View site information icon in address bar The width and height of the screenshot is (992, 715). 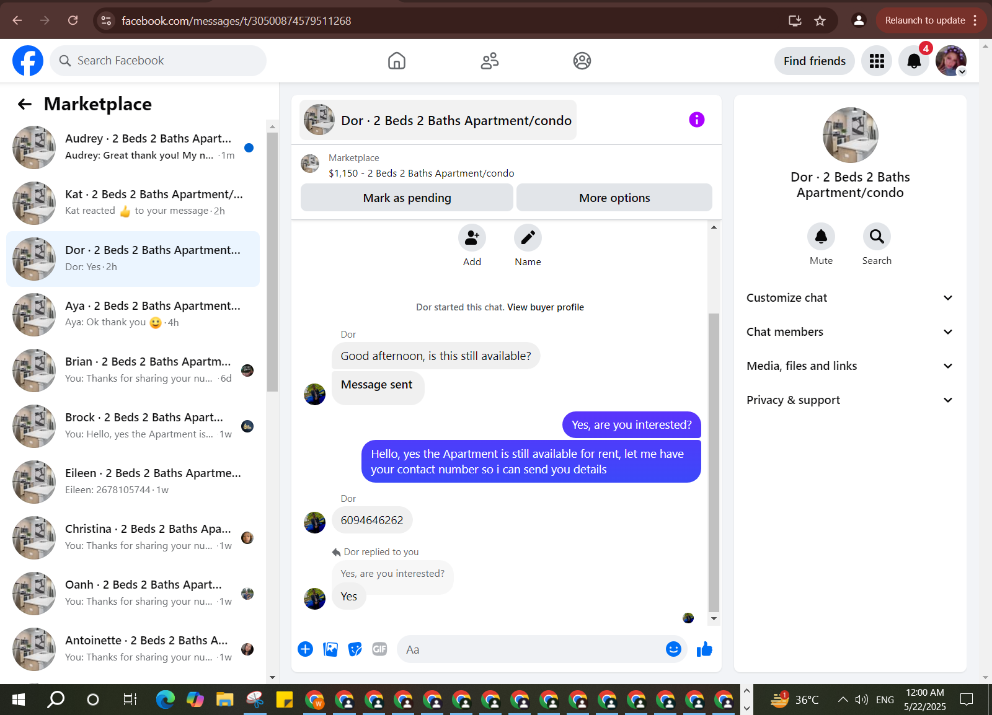[x=106, y=20]
